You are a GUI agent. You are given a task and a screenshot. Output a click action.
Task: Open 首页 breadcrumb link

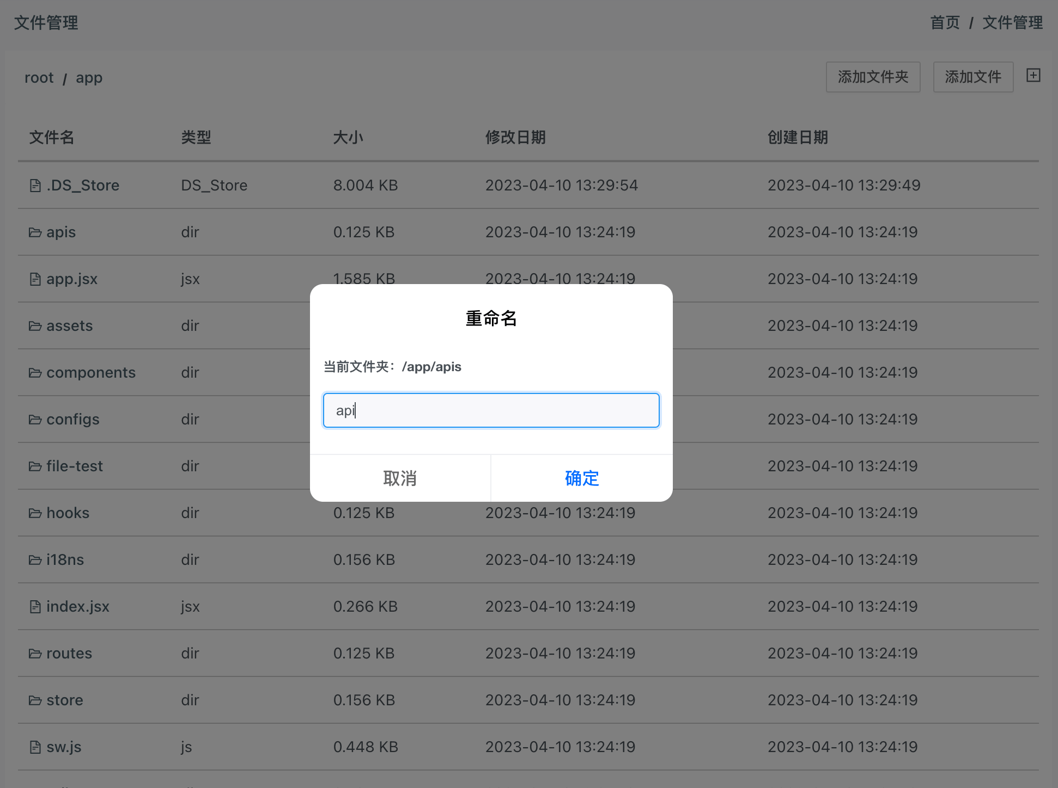pos(945,23)
